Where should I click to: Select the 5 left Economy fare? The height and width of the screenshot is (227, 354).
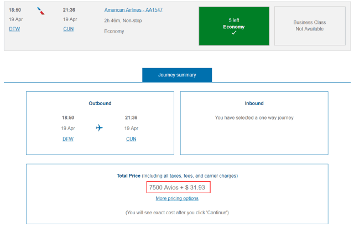(233, 25)
